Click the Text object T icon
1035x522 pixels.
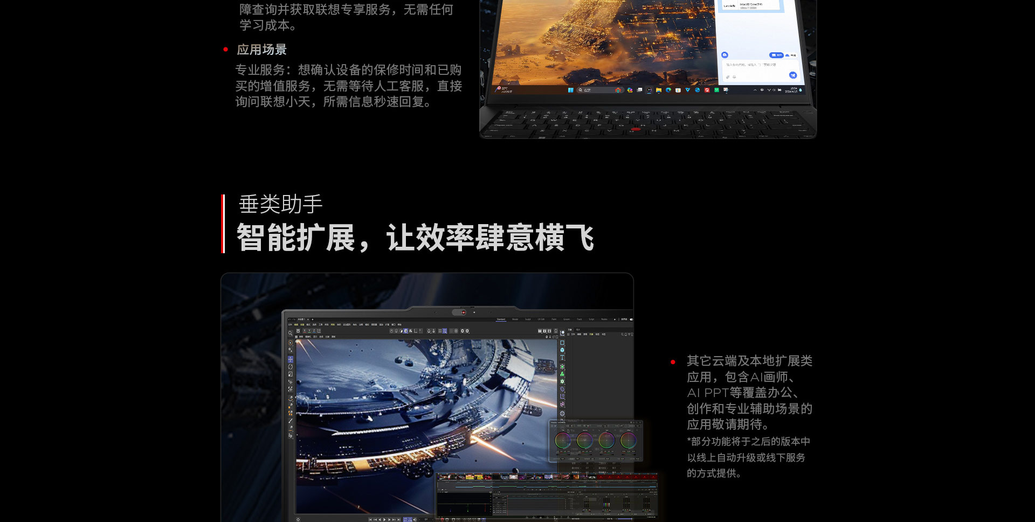point(562,357)
